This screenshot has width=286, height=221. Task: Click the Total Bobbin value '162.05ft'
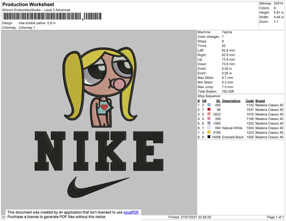point(228,91)
